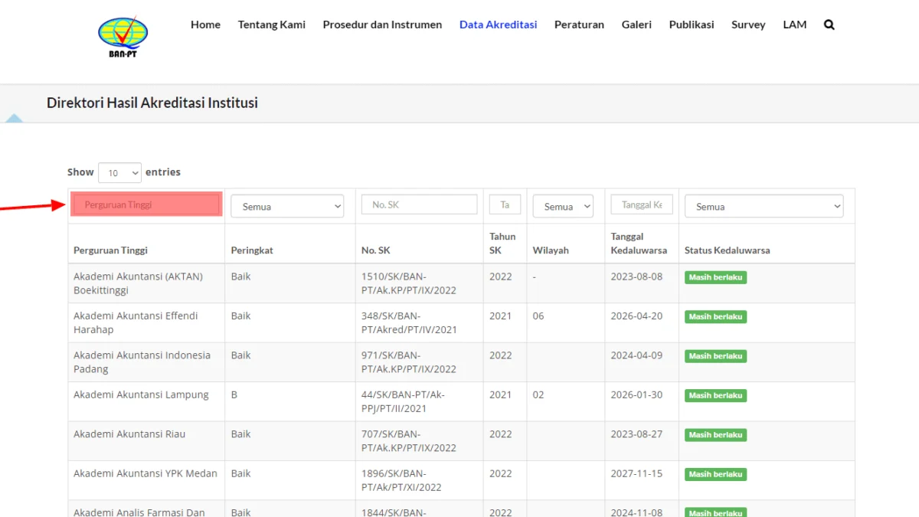Expand the Peringkat Semua filter dropdown
The image size is (919, 517).
(x=287, y=206)
